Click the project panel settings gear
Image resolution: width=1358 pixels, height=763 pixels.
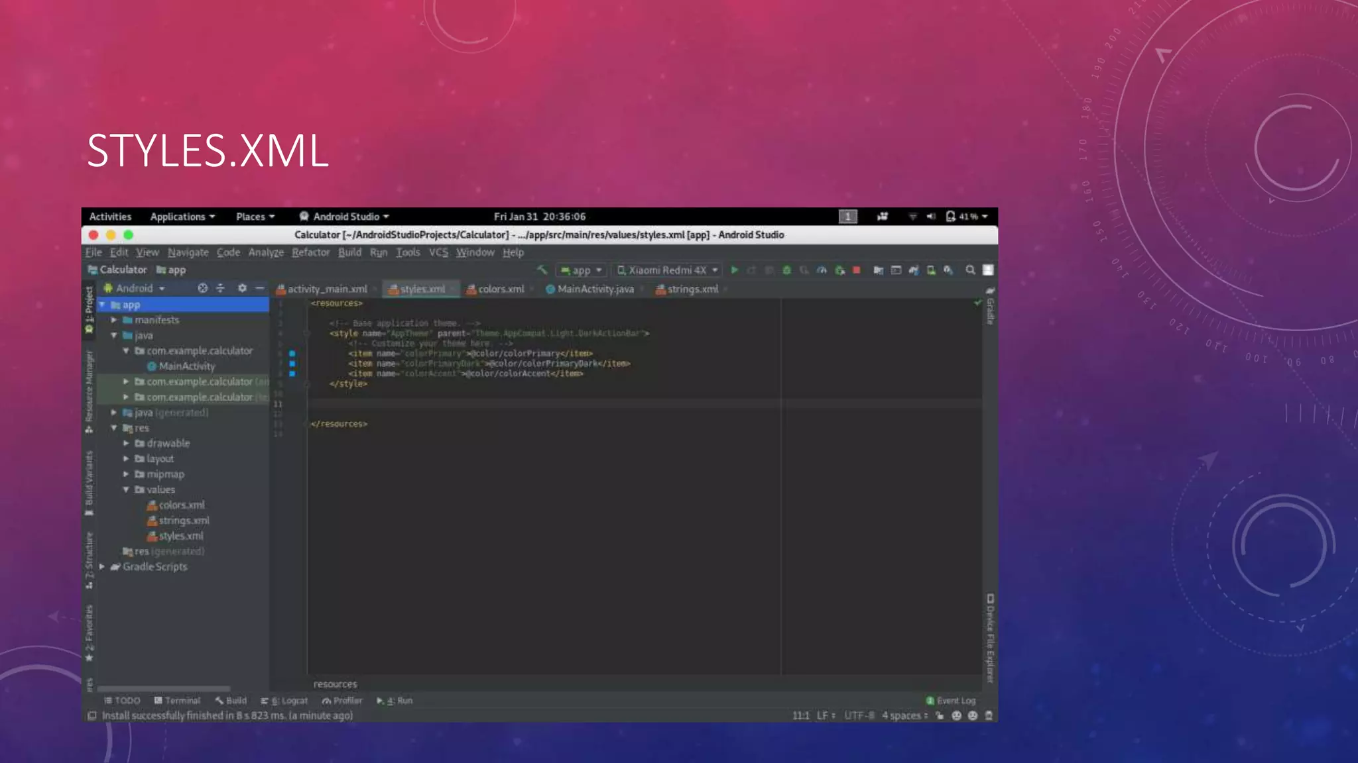[x=242, y=288]
